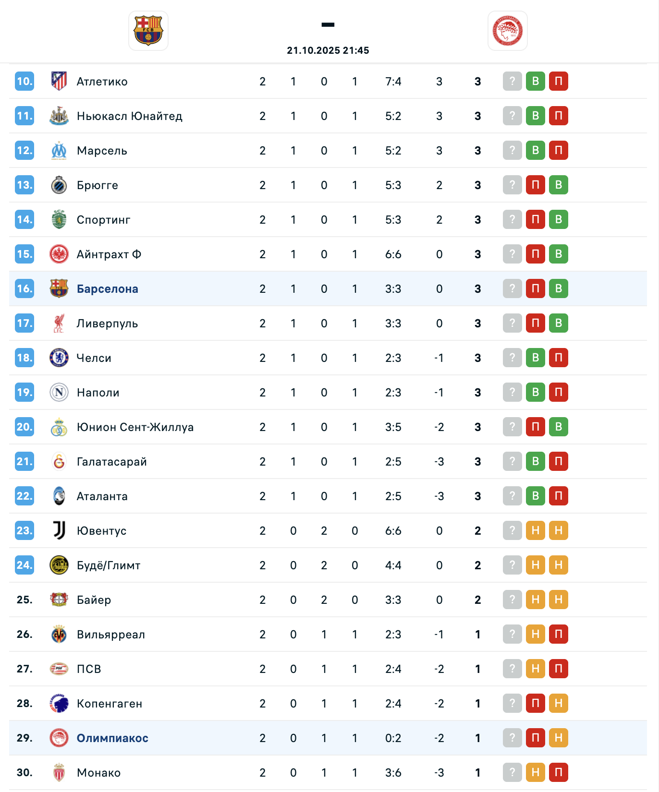Click Monaco's gray question mark next-match badge
Image resolution: width=659 pixels, height=792 pixels.
click(513, 772)
